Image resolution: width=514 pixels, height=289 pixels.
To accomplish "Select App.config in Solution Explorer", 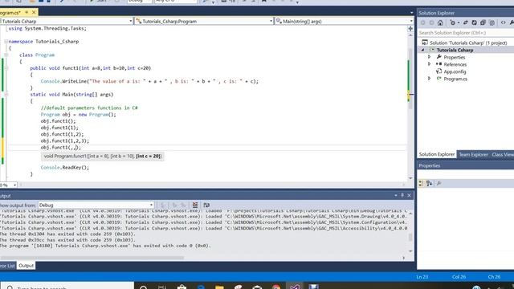I will click(455, 71).
